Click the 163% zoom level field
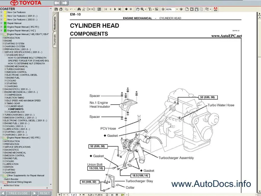 170,9
